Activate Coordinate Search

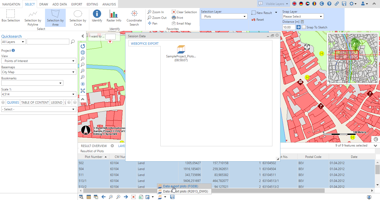point(134,17)
